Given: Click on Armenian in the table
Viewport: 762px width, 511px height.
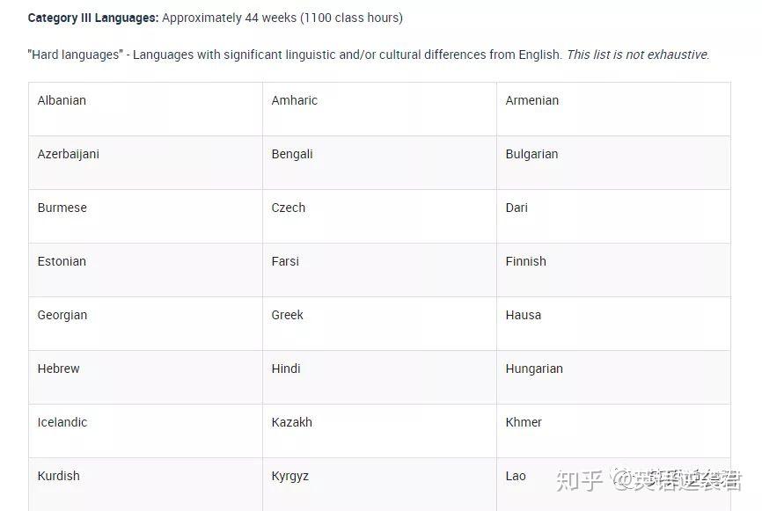Looking at the screenshot, I should 531,100.
